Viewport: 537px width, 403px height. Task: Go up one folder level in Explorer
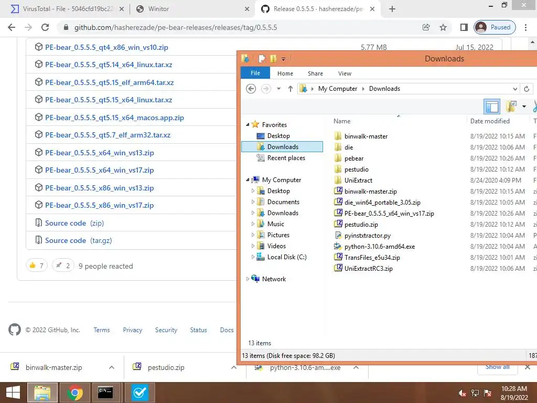[291, 89]
